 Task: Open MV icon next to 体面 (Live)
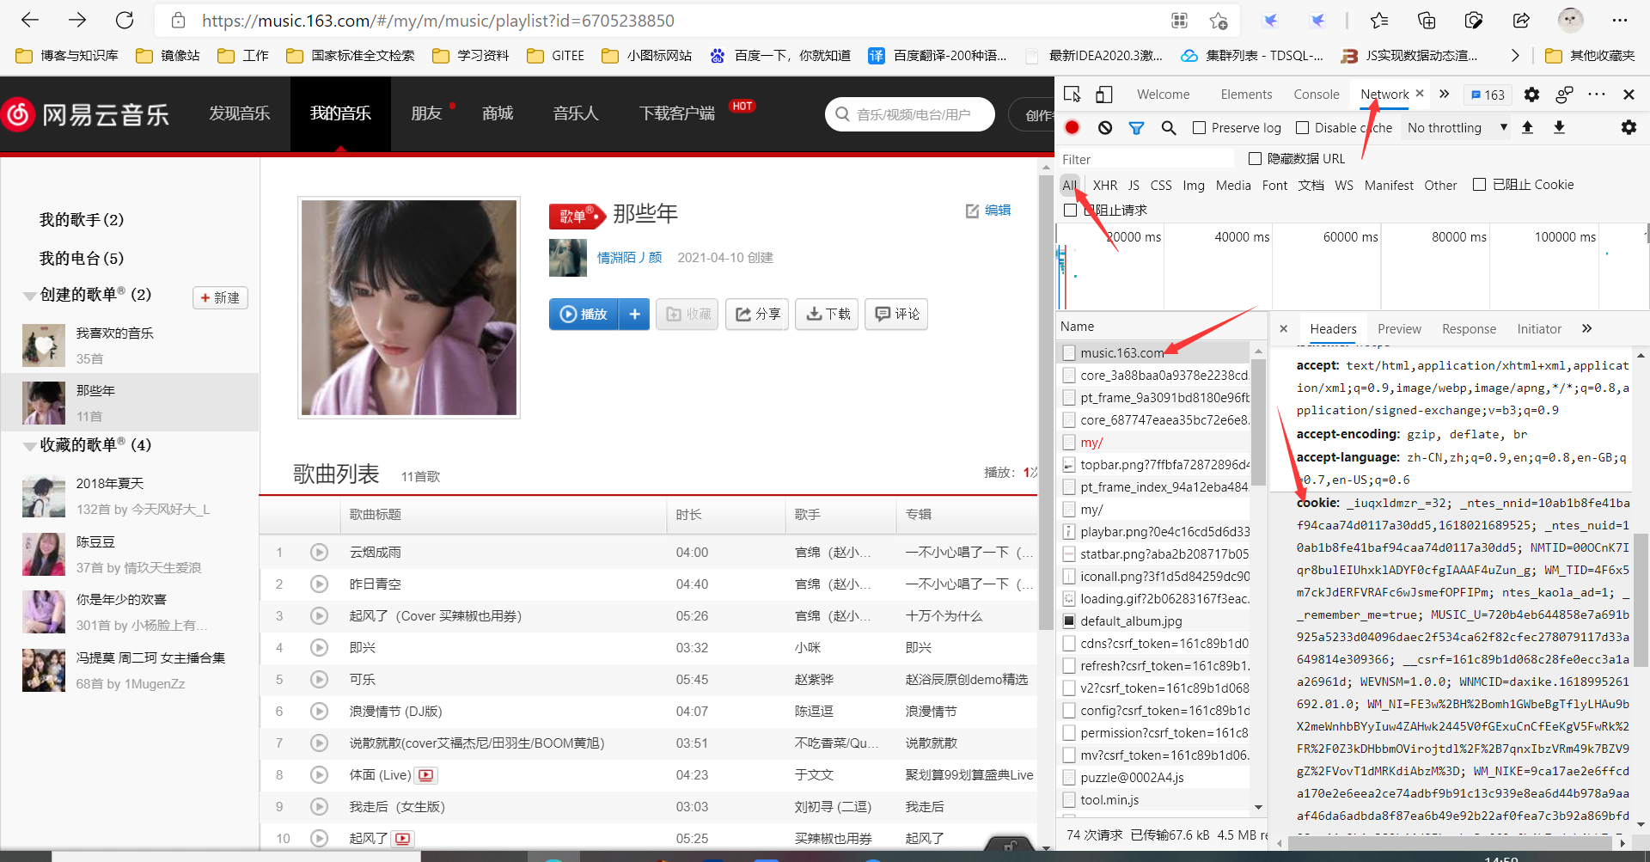425,775
